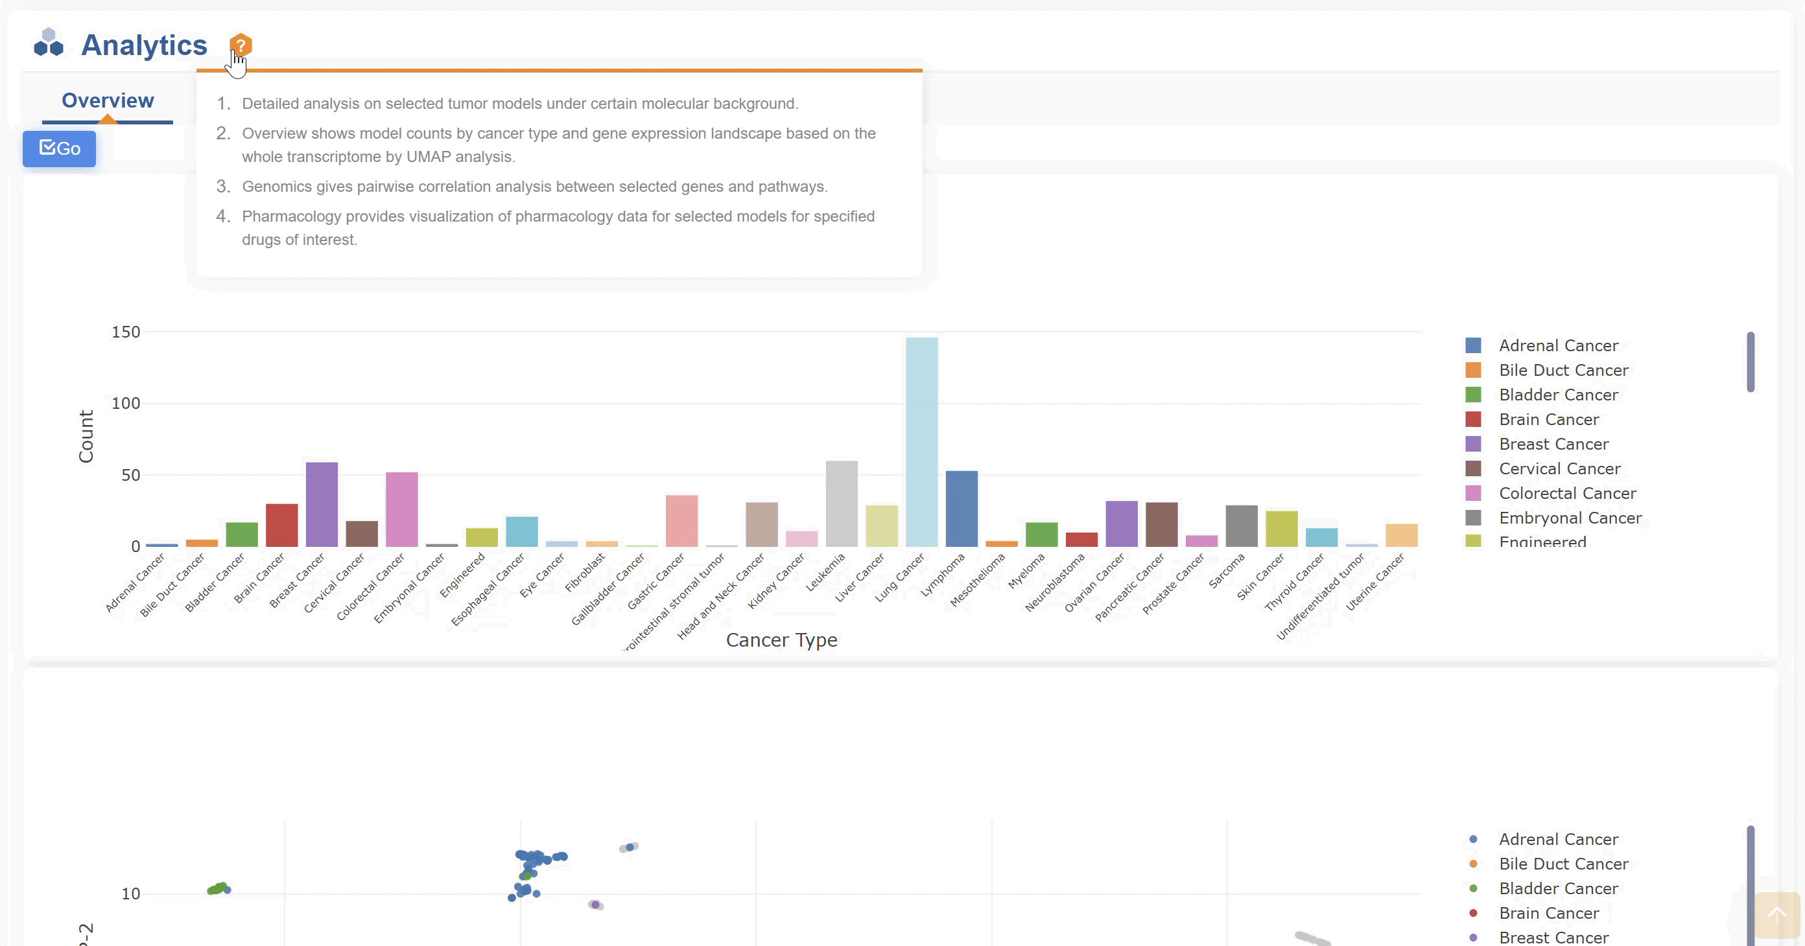Click the tall Lung Cancer bar
The width and height of the screenshot is (1805, 946).
pyautogui.click(x=921, y=441)
